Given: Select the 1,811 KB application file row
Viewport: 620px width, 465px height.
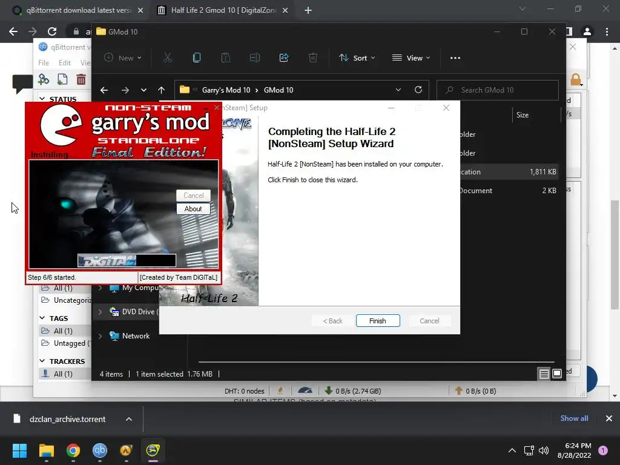Looking at the screenshot, I should (x=509, y=171).
